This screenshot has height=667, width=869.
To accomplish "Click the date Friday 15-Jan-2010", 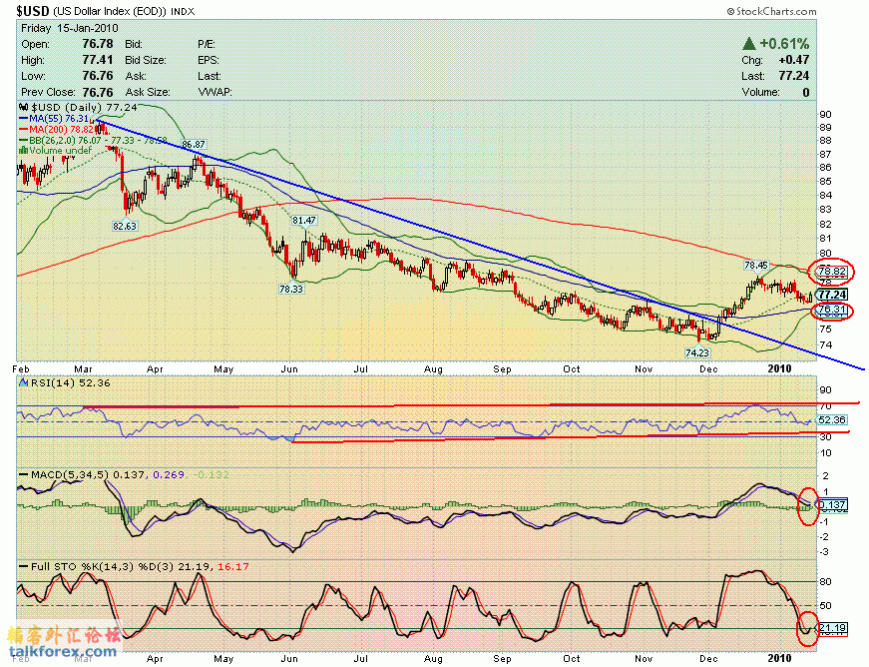I will [69, 28].
